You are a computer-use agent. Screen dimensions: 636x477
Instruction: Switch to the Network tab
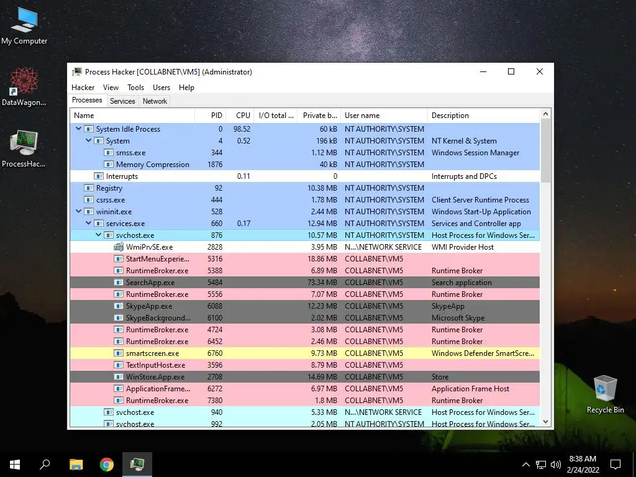coord(155,101)
